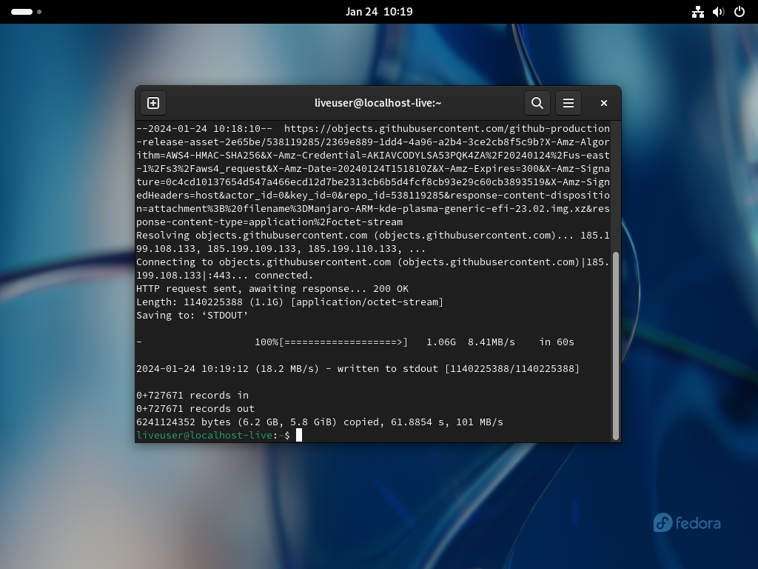Viewport: 758px width, 569px height.
Task: Click the terminal vertical scrollbar
Action: [615, 346]
